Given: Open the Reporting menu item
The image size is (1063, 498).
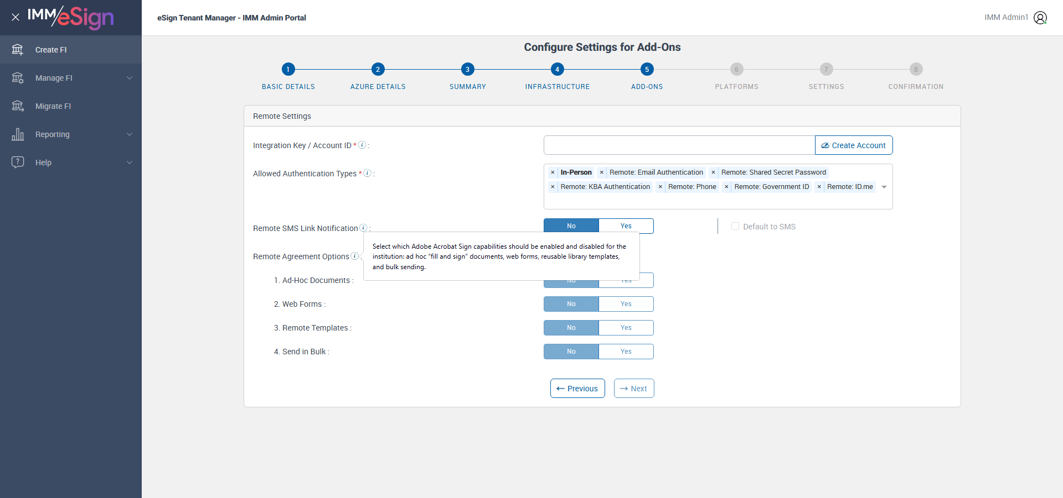Looking at the screenshot, I should click(x=71, y=134).
